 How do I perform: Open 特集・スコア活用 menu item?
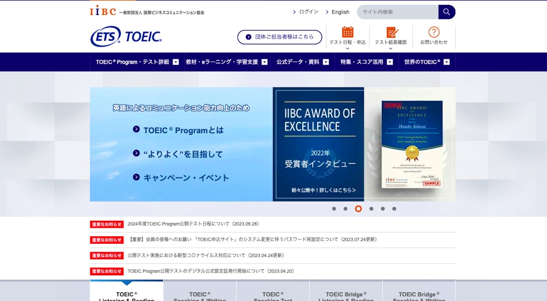pos(366,62)
